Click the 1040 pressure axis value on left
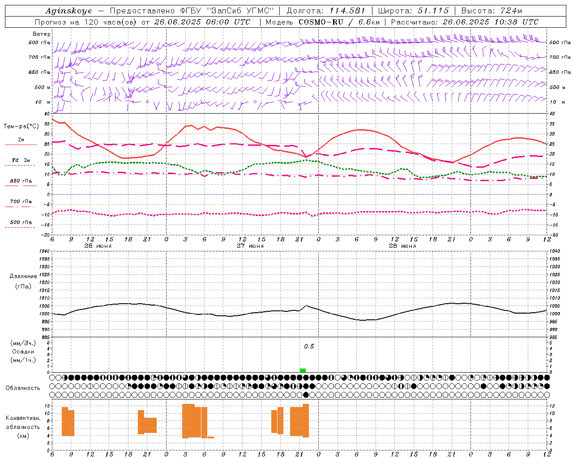573x458 pixels. point(45,251)
